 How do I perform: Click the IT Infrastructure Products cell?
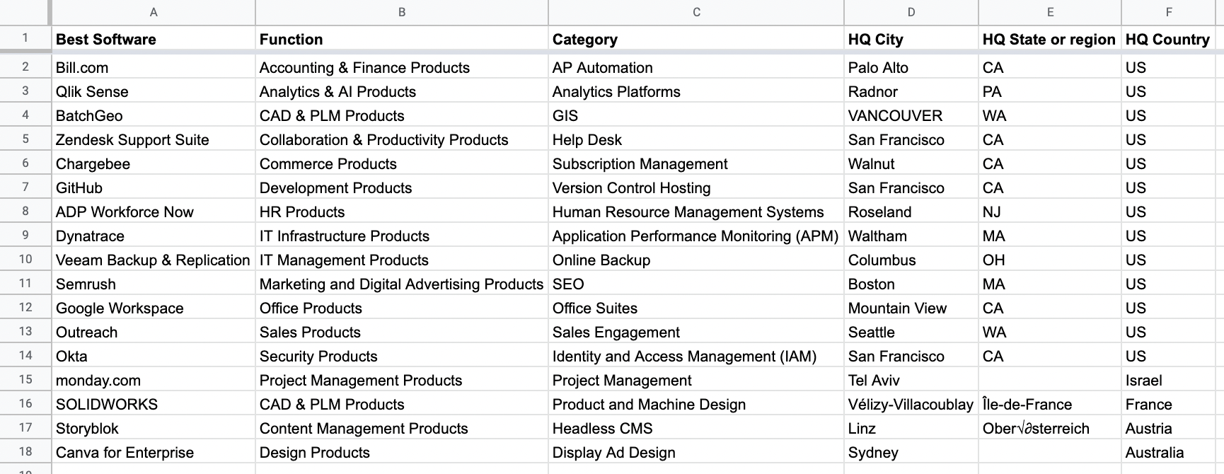(x=402, y=236)
